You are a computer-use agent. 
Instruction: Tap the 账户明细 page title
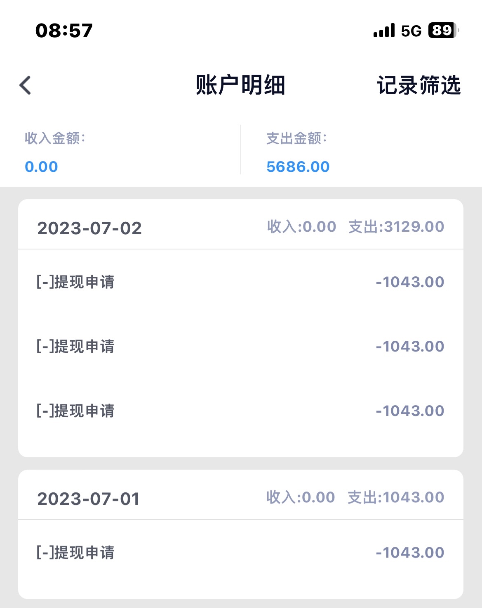point(240,85)
